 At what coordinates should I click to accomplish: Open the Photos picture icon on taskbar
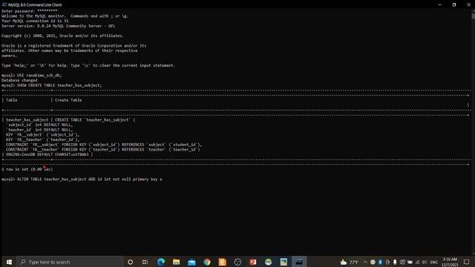coord(284,262)
